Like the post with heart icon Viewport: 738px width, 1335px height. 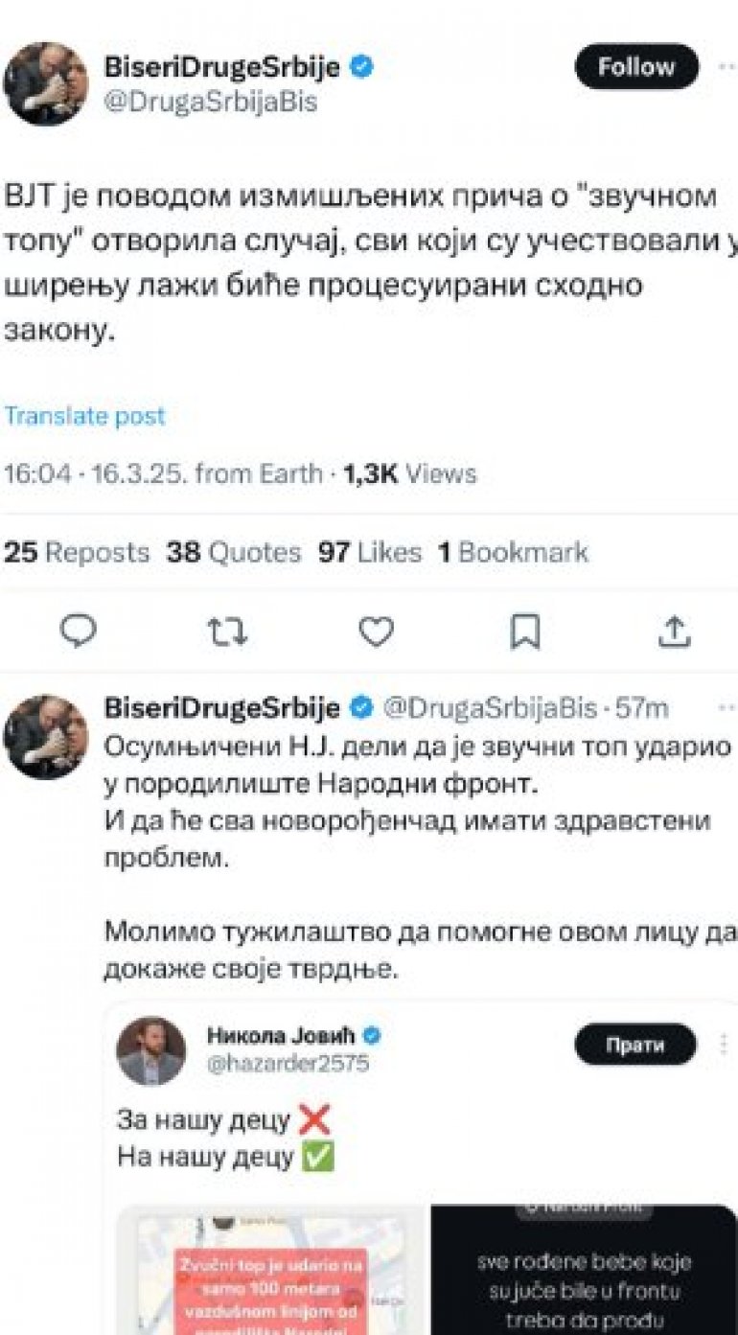pyautogui.click(x=376, y=630)
